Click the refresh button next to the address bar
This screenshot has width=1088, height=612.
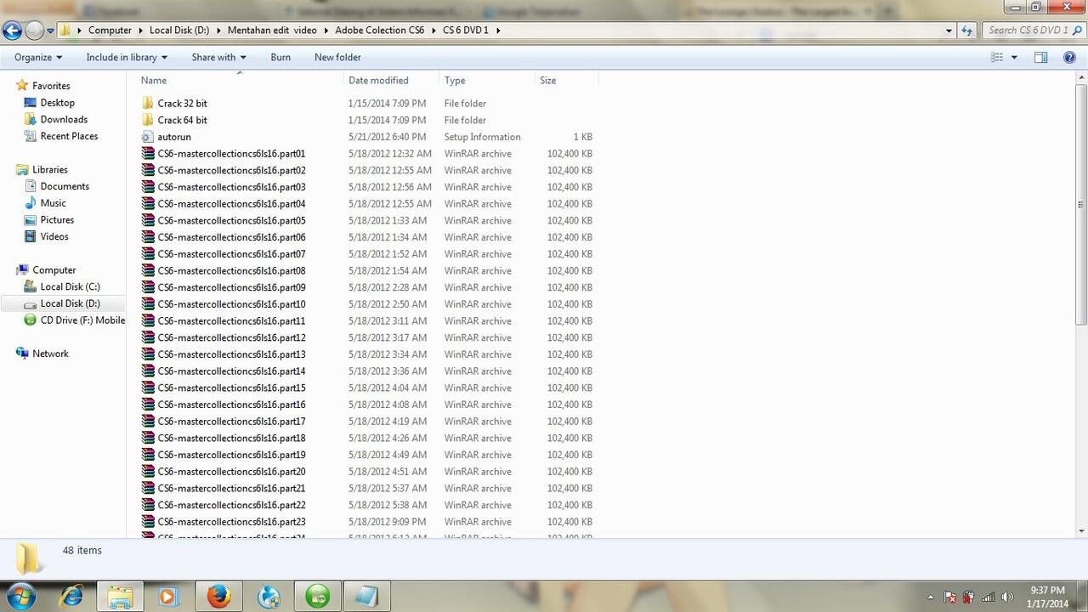click(966, 30)
